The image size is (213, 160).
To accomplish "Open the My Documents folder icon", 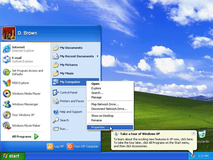I will pyautogui.click(x=56, y=48).
